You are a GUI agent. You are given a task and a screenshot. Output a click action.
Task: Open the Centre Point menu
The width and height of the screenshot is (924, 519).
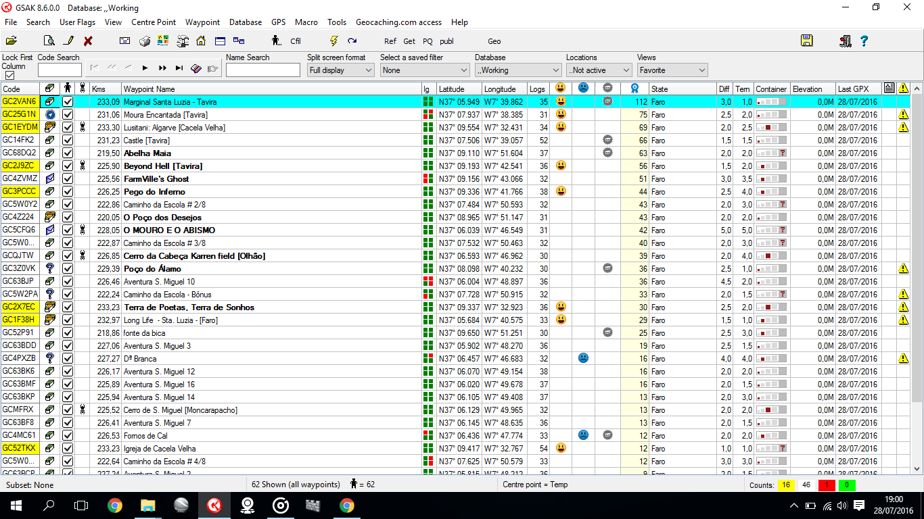pyautogui.click(x=154, y=22)
